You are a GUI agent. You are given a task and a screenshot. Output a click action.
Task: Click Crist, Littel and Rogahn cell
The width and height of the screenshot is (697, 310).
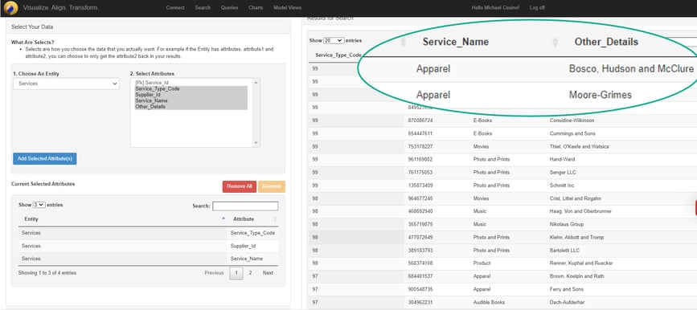(x=575, y=198)
